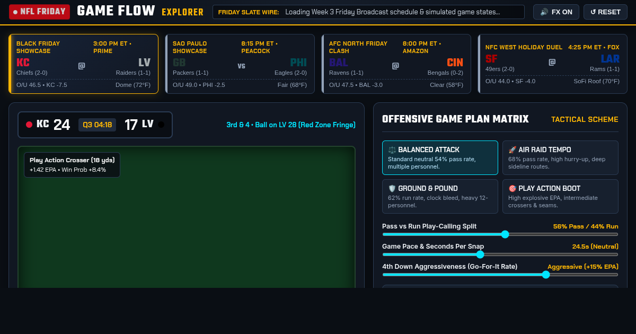
Task: Select the AFC North Friday Clash BAL at CIN card
Action: (396, 64)
